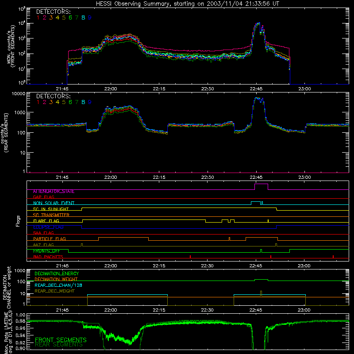354x354 pixels.
Task: Click the short yellow FLARE_FLAG spike after 22:45
Action: (x=268, y=221)
